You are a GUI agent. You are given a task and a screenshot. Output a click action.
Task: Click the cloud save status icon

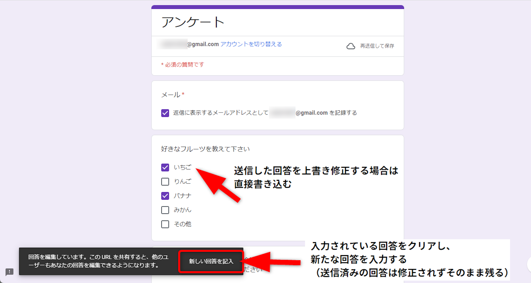351,46
